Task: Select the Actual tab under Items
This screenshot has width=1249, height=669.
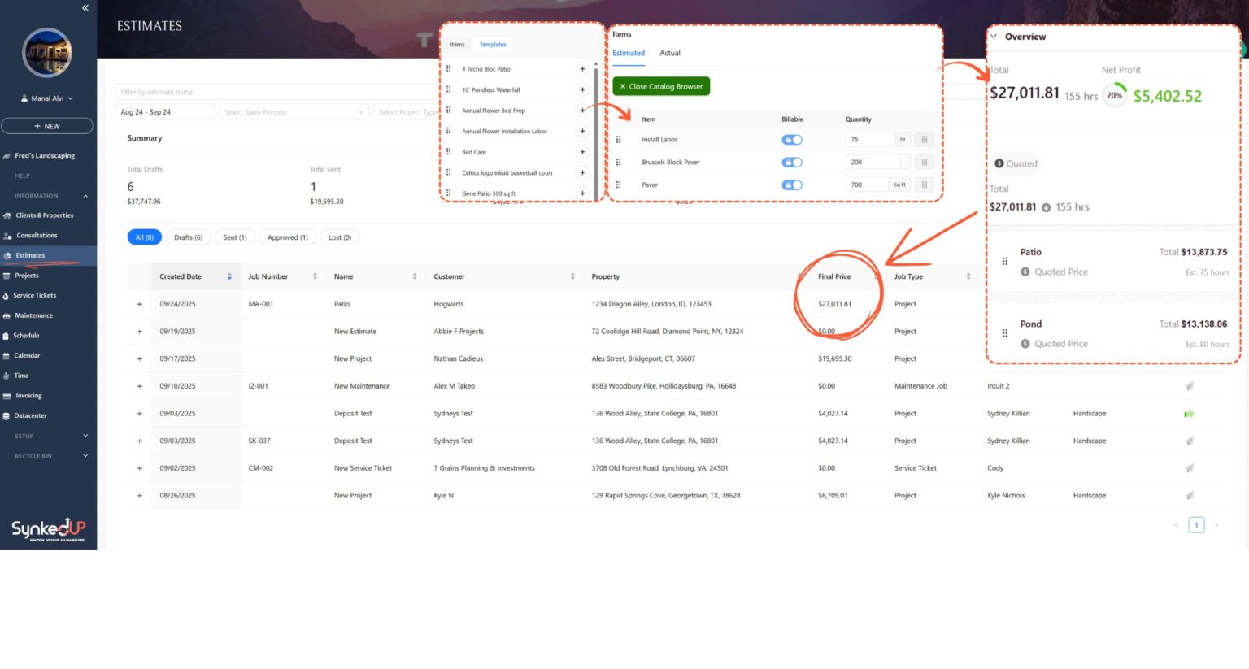Action: [x=670, y=54]
